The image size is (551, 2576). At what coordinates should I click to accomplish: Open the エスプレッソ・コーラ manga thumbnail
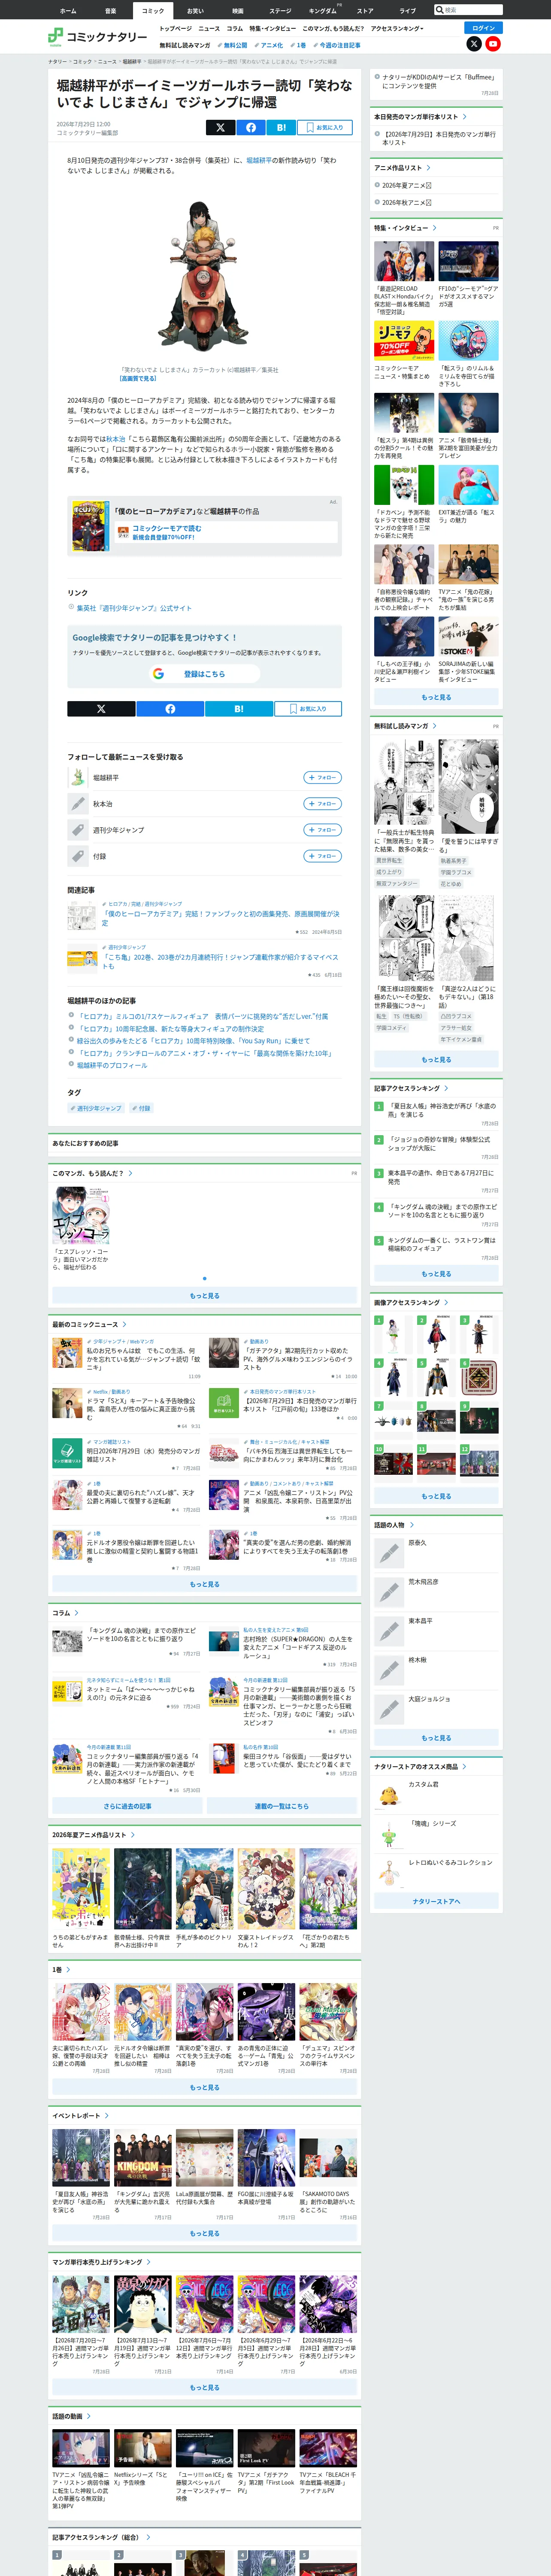pyautogui.click(x=81, y=1215)
